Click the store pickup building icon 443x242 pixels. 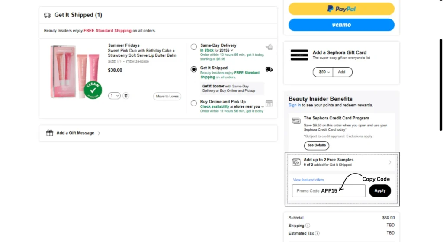pos(269,103)
